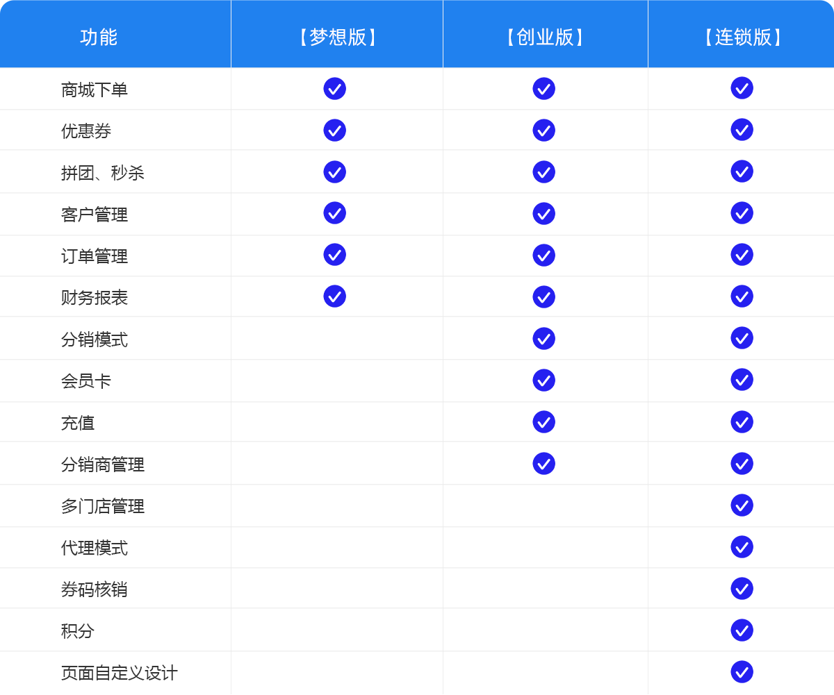Click the 订单管理 feature label
834x695 pixels.
[95, 256]
